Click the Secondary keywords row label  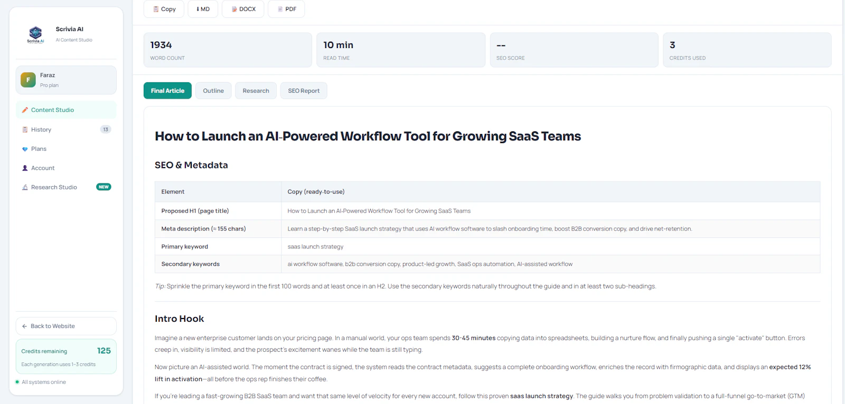click(x=218, y=264)
